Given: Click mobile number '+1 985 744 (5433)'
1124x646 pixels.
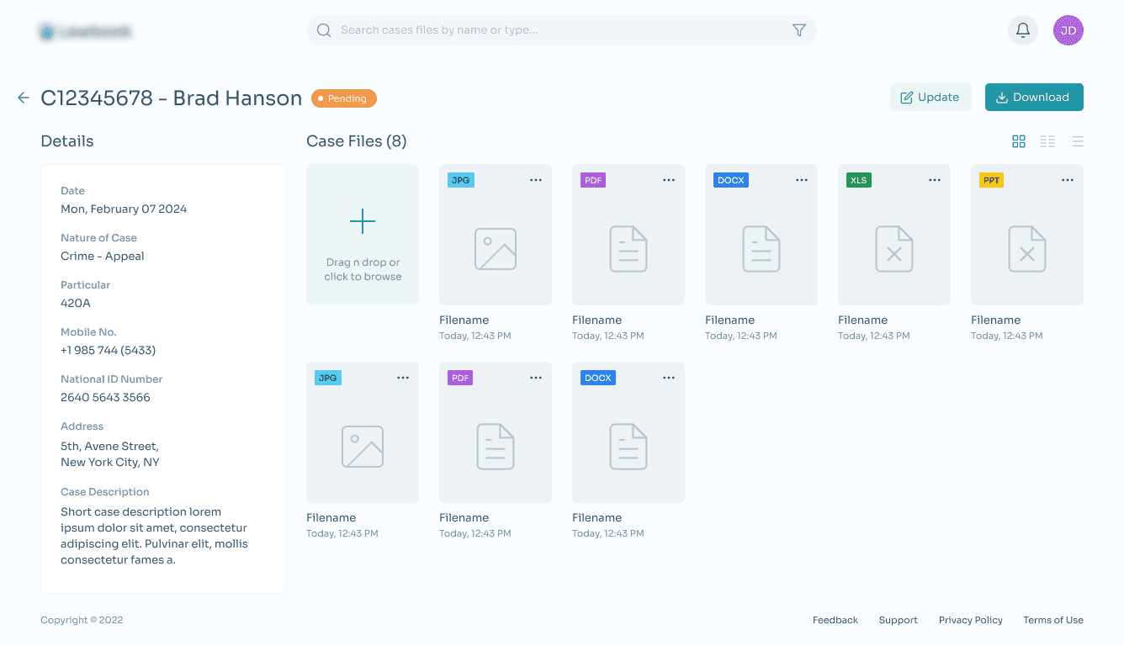Looking at the screenshot, I should (109, 350).
